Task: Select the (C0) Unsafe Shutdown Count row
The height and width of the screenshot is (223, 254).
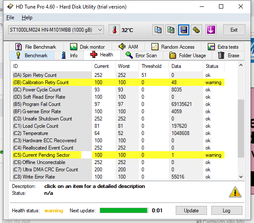Action: pyautogui.click(x=118, y=119)
